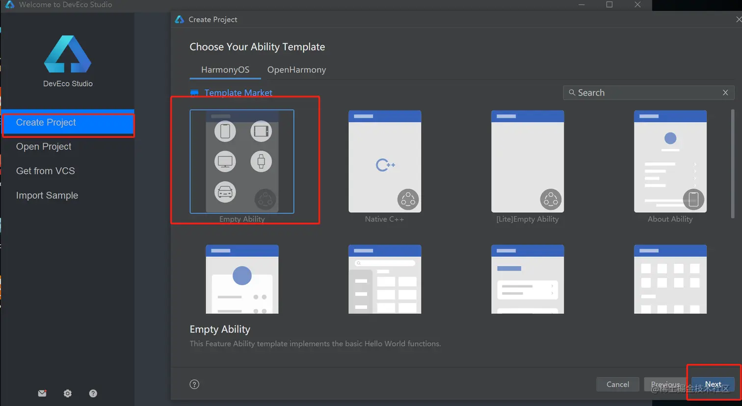Click the tablet device icon in Empty Ability

261,131
